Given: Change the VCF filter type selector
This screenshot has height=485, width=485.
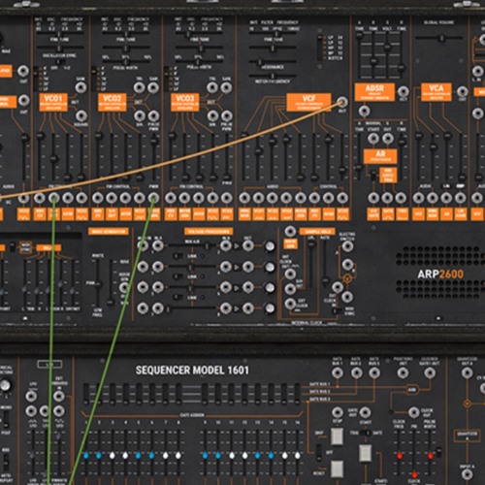Looking at the screenshot, I should tap(319, 48).
